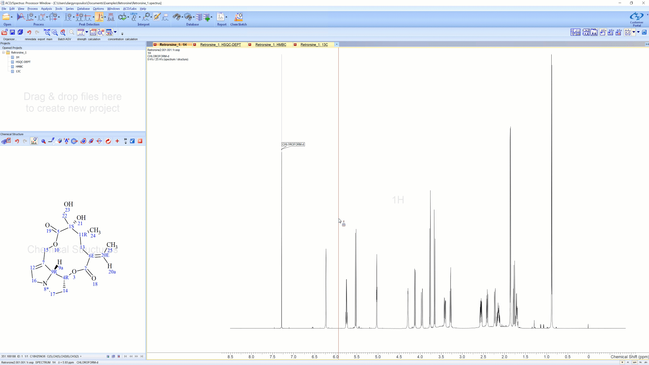Toggle ppm units in the status bar
649x365 pixels.
pos(635,362)
